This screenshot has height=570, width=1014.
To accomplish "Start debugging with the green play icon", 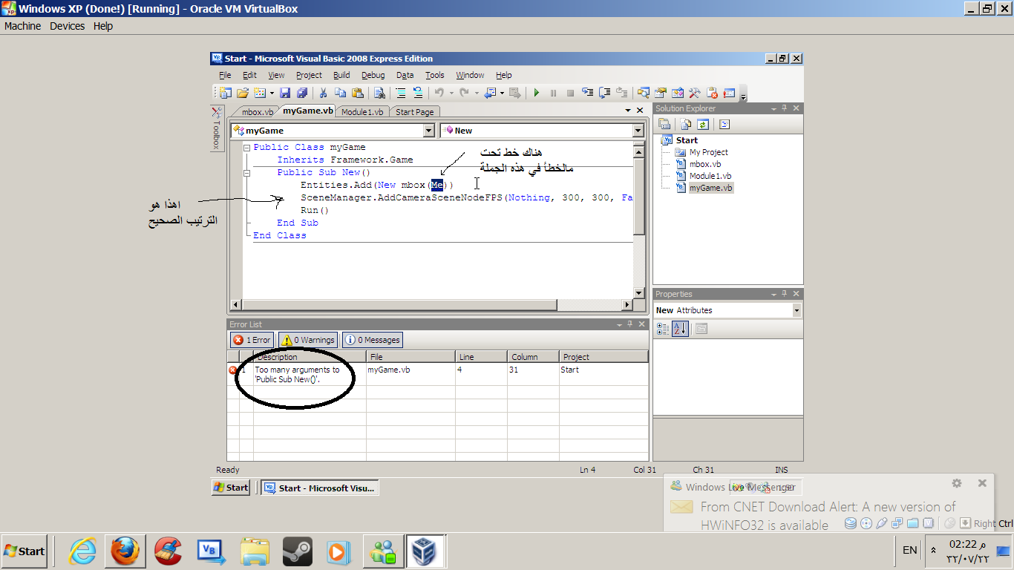I will pos(536,93).
